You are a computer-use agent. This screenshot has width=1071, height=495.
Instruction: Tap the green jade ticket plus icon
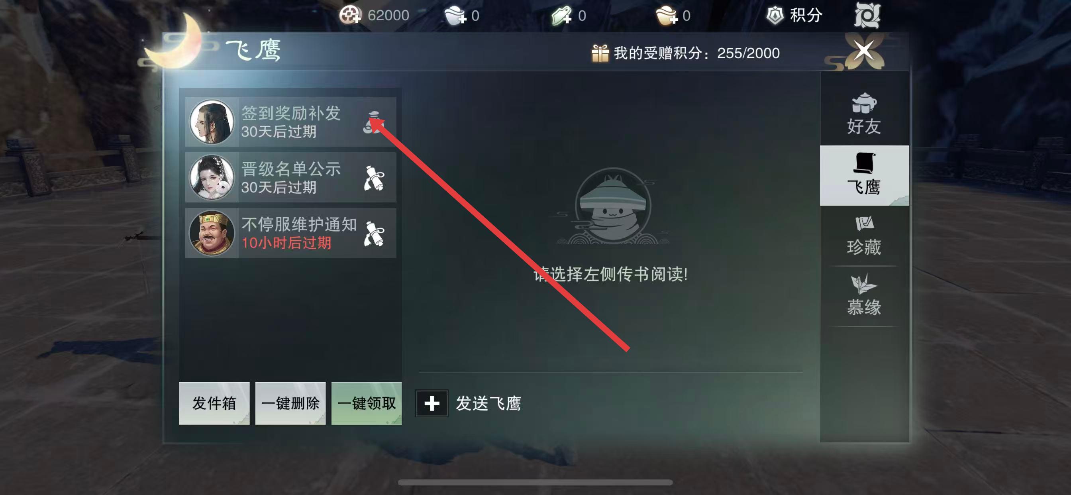[562, 16]
